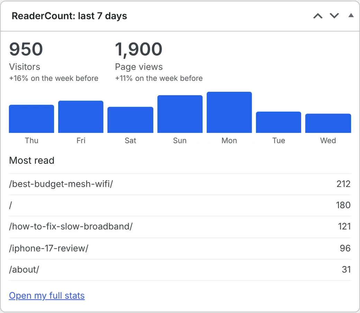Click the Wed day label
The height and width of the screenshot is (313, 360).
328,141
